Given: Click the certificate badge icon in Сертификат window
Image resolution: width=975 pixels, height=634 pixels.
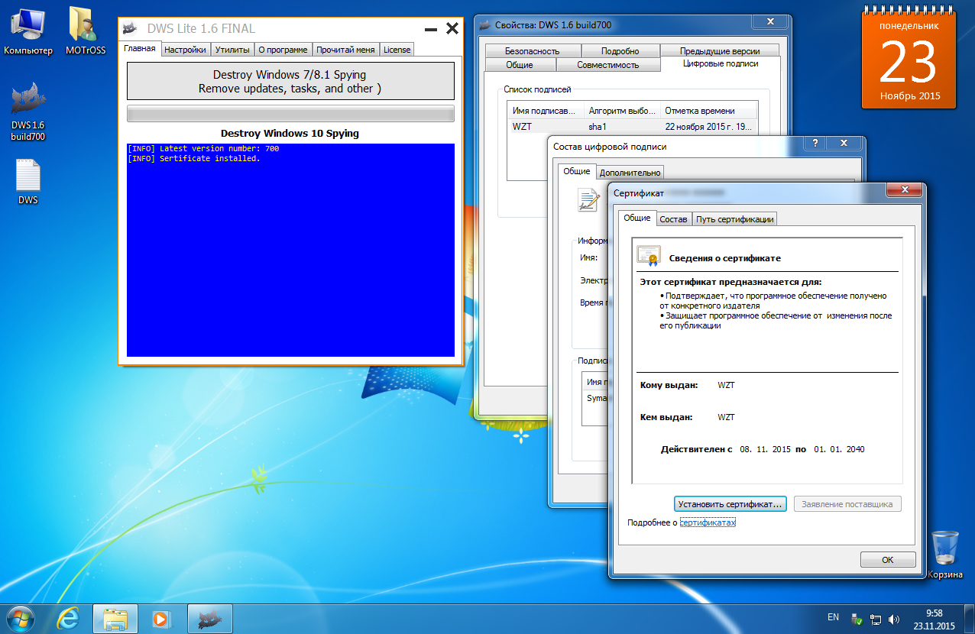Looking at the screenshot, I should click(x=649, y=257).
